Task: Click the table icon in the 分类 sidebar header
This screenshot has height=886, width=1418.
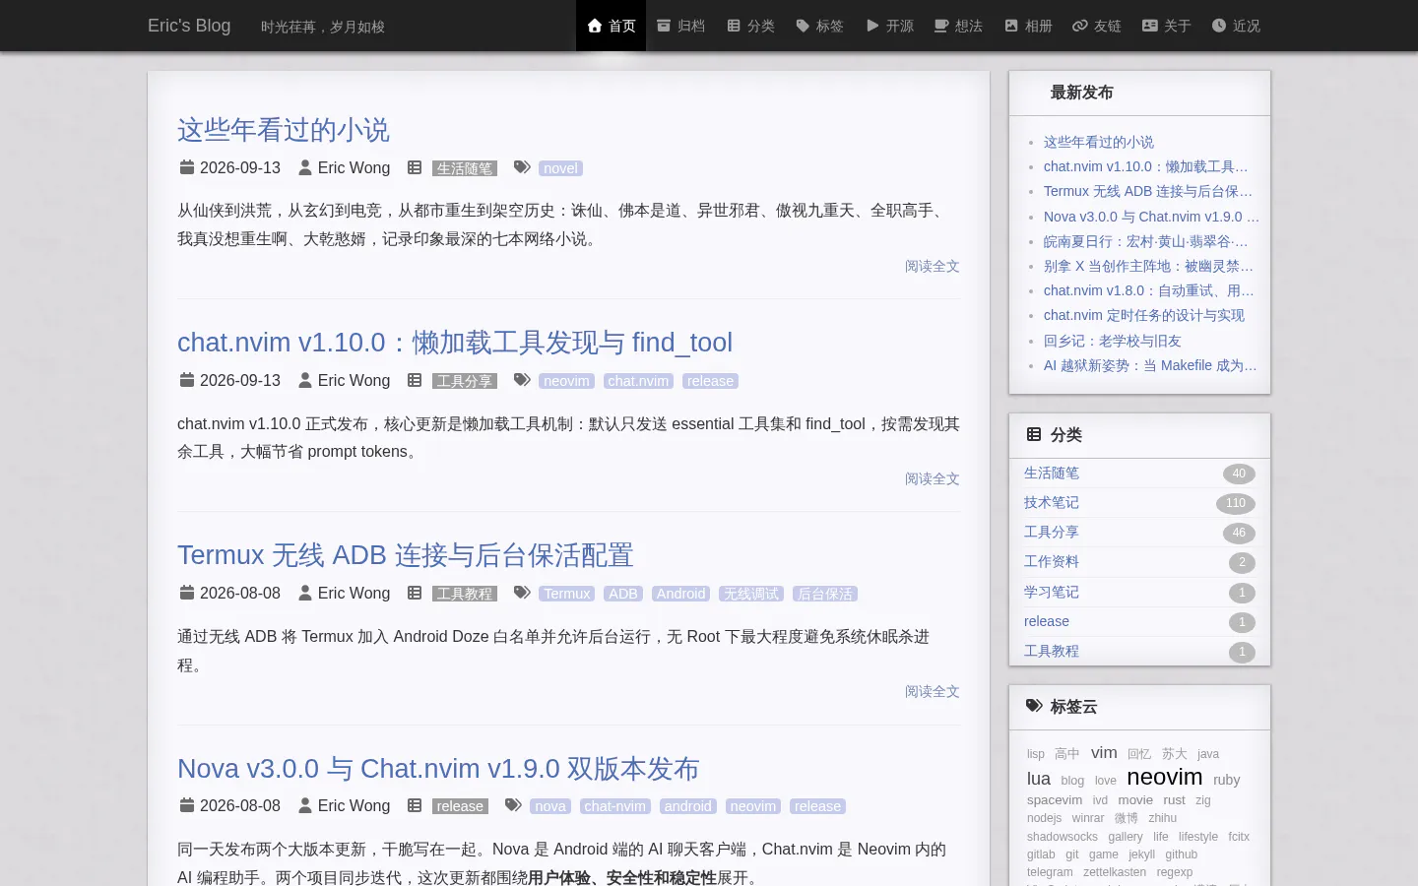Action: click(1034, 434)
